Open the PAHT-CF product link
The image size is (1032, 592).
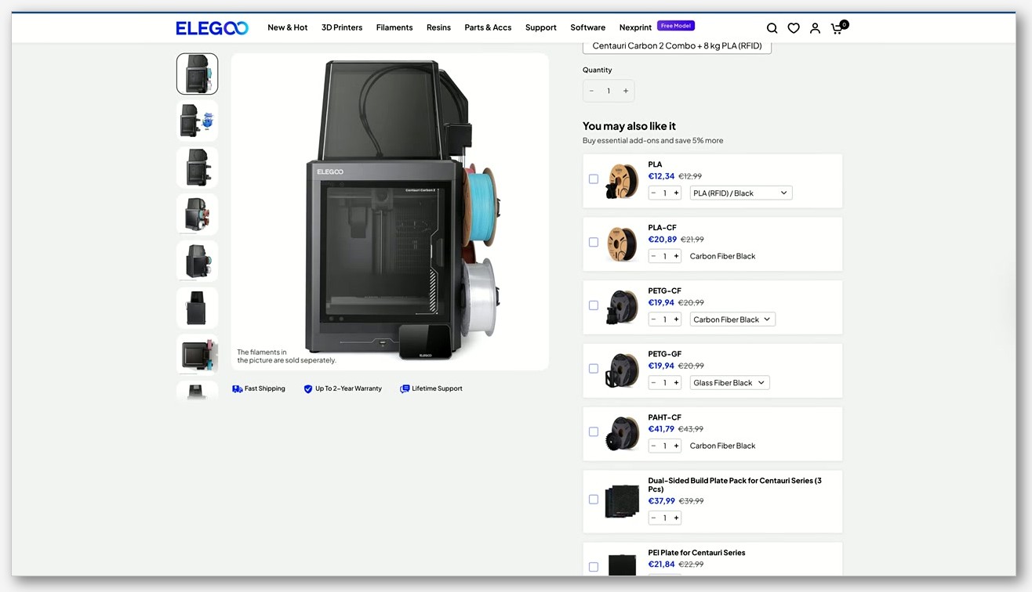(664, 417)
